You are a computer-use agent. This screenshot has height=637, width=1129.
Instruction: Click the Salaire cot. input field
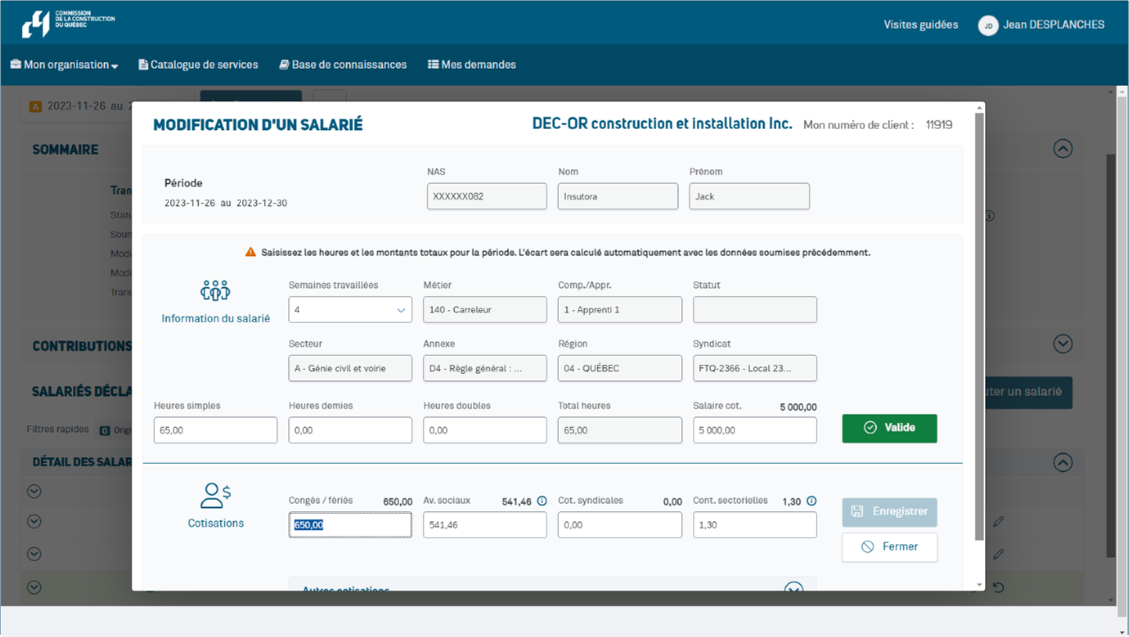(754, 430)
